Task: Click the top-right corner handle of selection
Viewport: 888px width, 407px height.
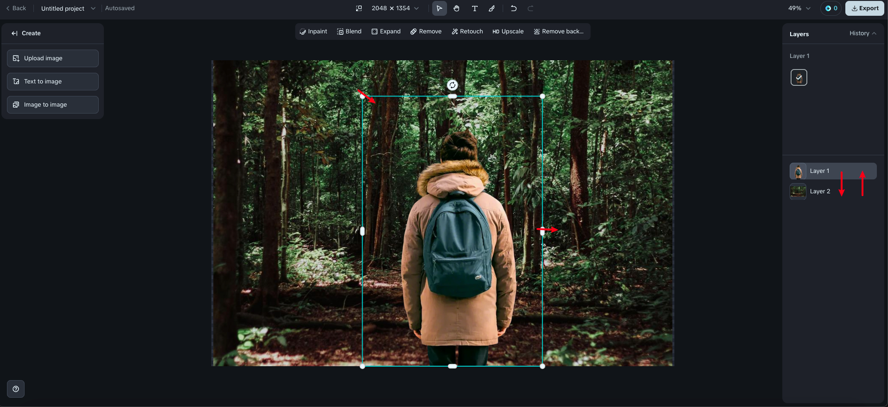Action: click(x=543, y=96)
